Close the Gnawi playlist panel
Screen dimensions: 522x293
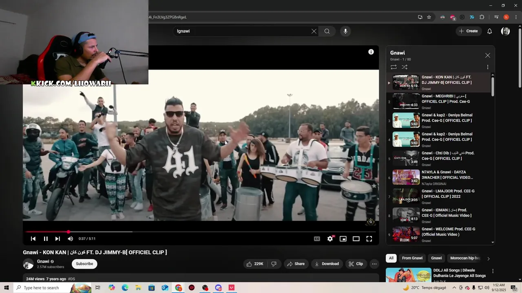[x=488, y=55]
